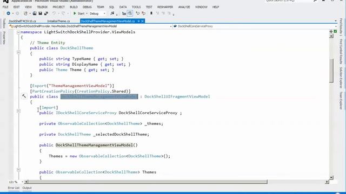Open the VIEW menu
The height and width of the screenshot is (194, 346).
click(x=28, y=7)
